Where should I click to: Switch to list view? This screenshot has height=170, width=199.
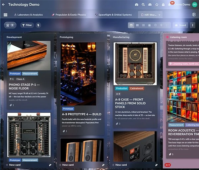[x=143, y=25]
